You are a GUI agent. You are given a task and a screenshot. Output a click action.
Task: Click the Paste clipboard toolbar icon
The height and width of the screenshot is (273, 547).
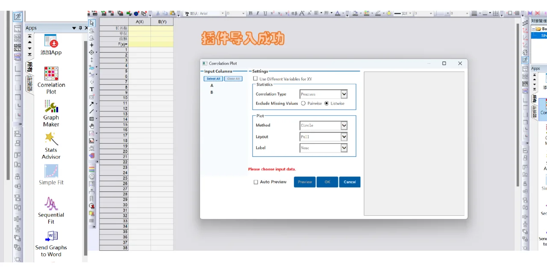pyautogui.click(x=172, y=13)
